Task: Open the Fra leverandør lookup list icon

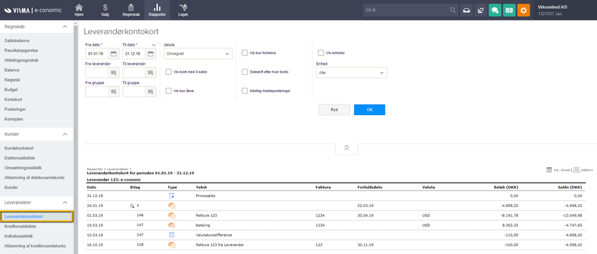Action: pyautogui.click(x=113, y=73)
